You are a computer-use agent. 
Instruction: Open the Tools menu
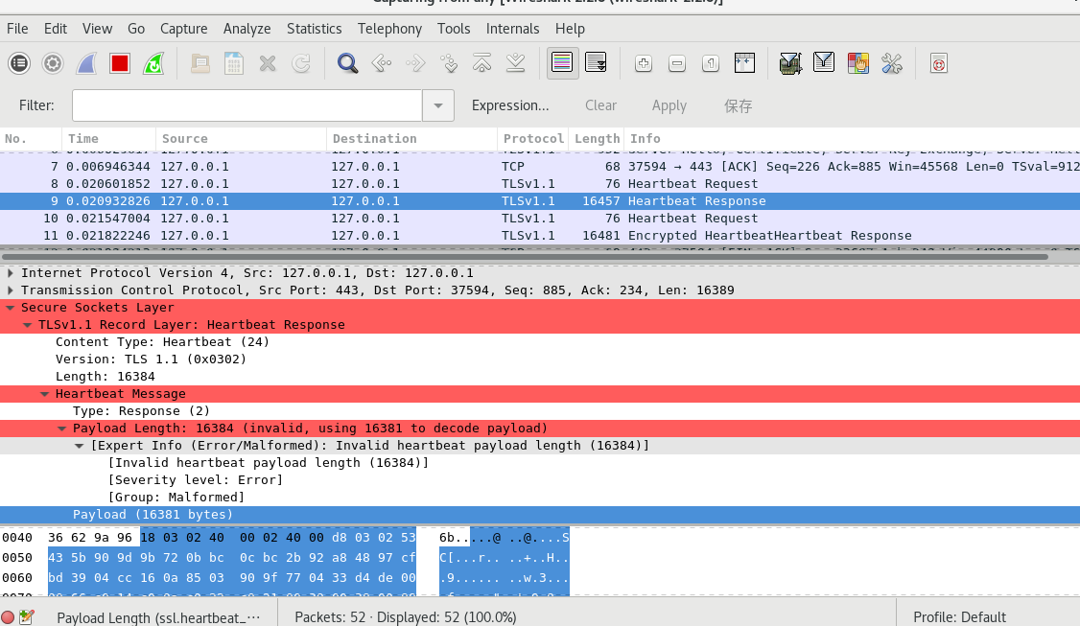tap(454, 28)
